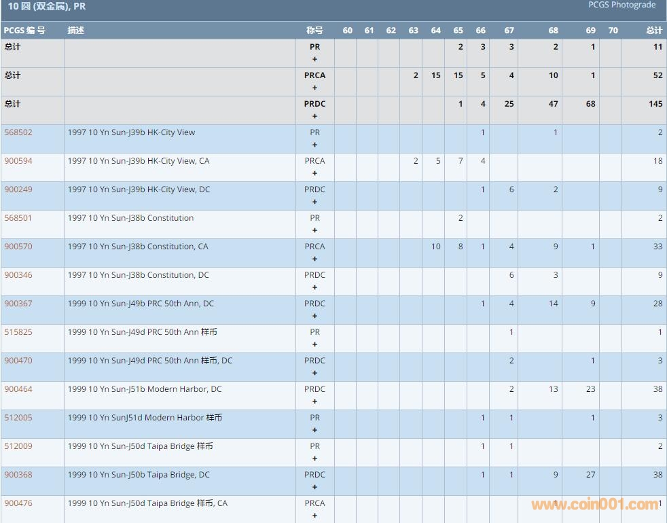Open PCGS number 515825 link
Viewport: 667px width, 523px height.
[18, 332]
